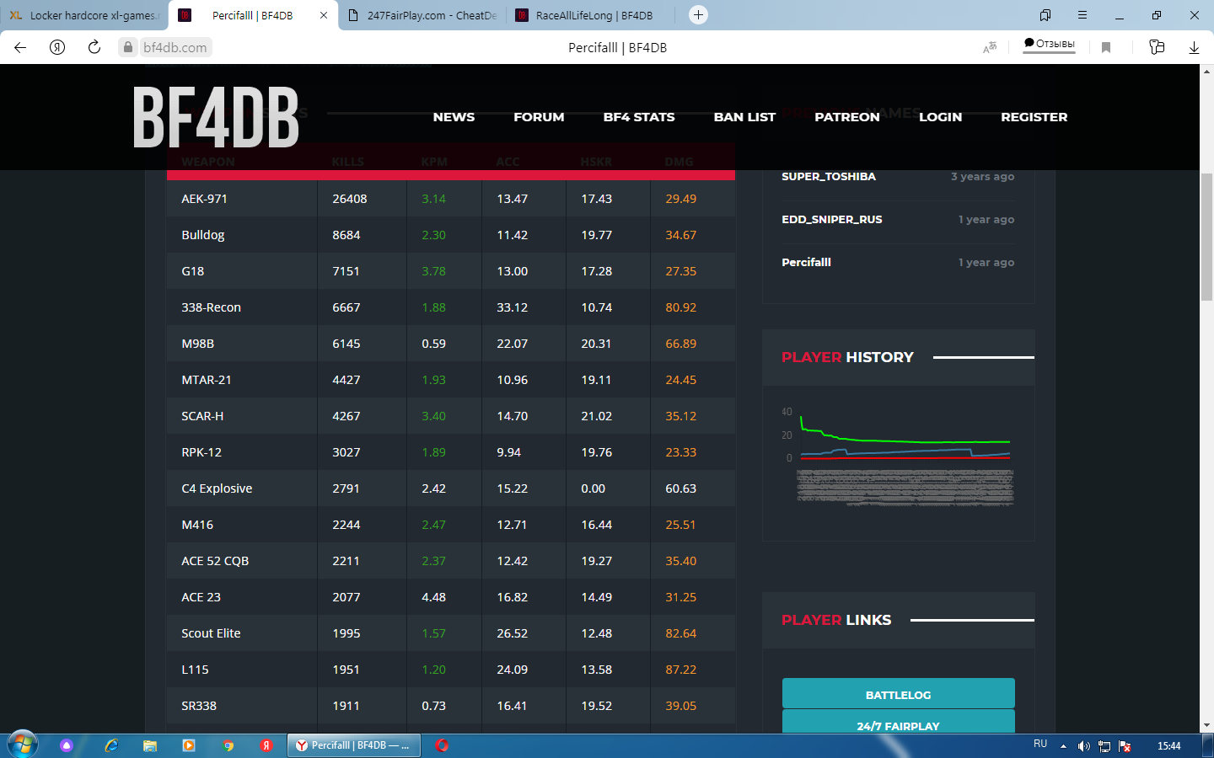Click the BATTLELOG player link button
1214x758 pixels.
click(x=898, y=694)
